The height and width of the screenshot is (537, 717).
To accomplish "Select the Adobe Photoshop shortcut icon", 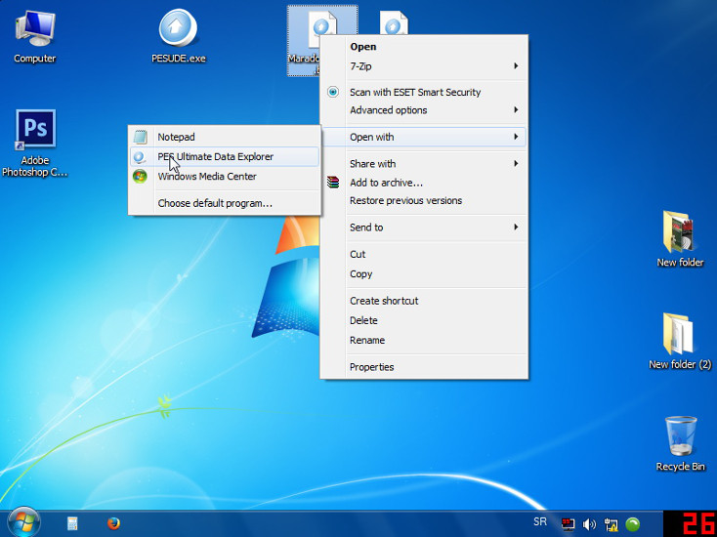I will (35, 143).
